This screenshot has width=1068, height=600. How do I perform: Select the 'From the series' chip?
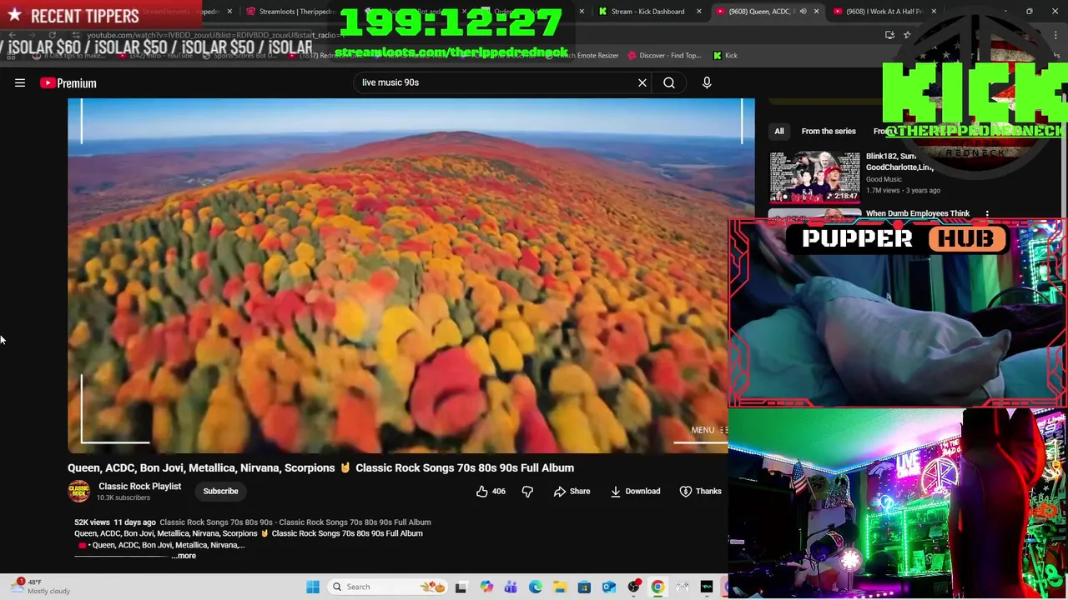(829, 131)
